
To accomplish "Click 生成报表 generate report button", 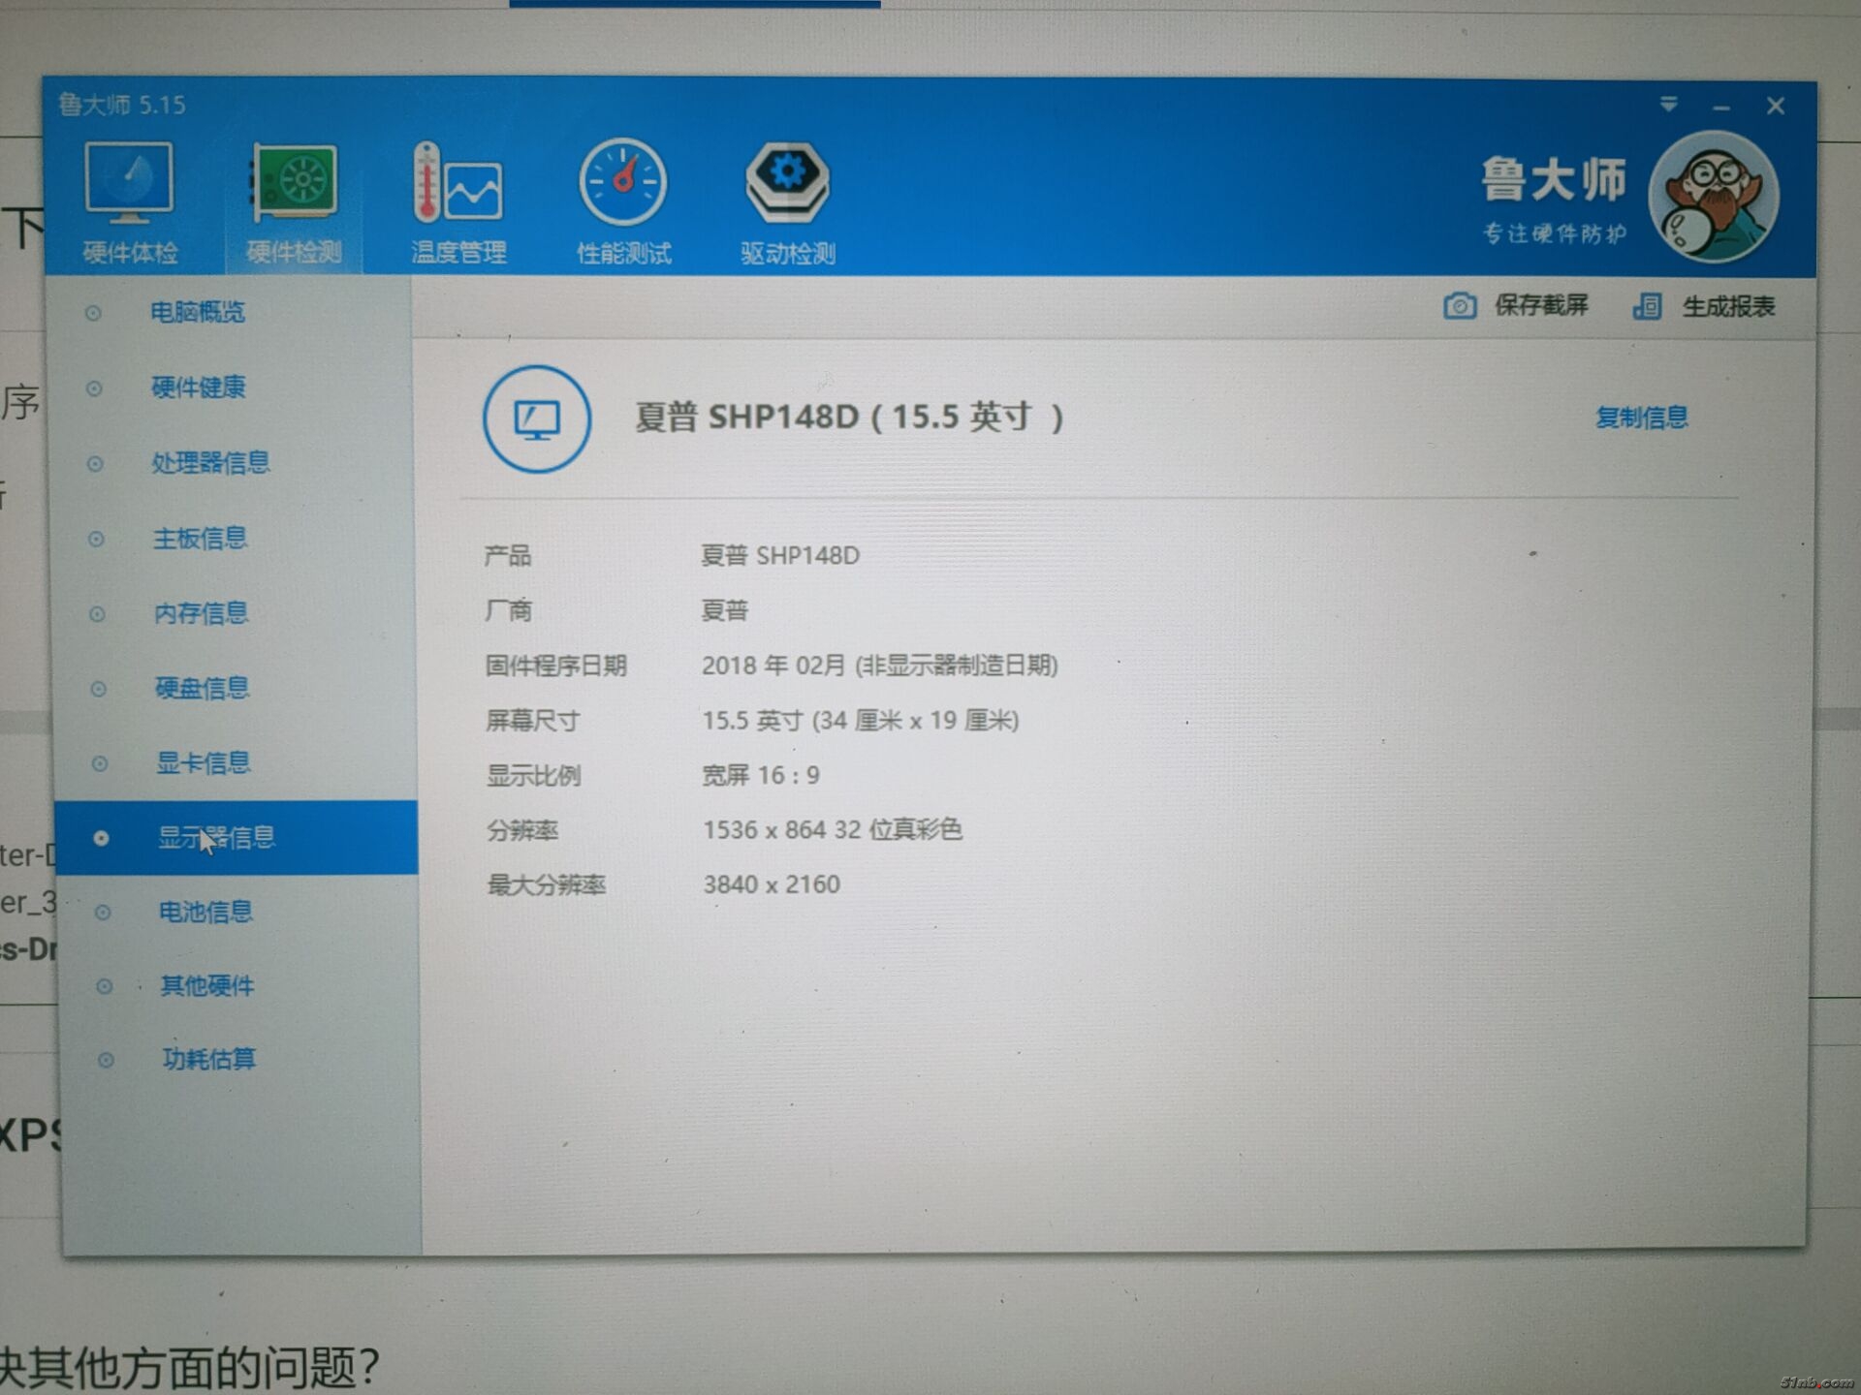I will click(x=1703, y=307).
